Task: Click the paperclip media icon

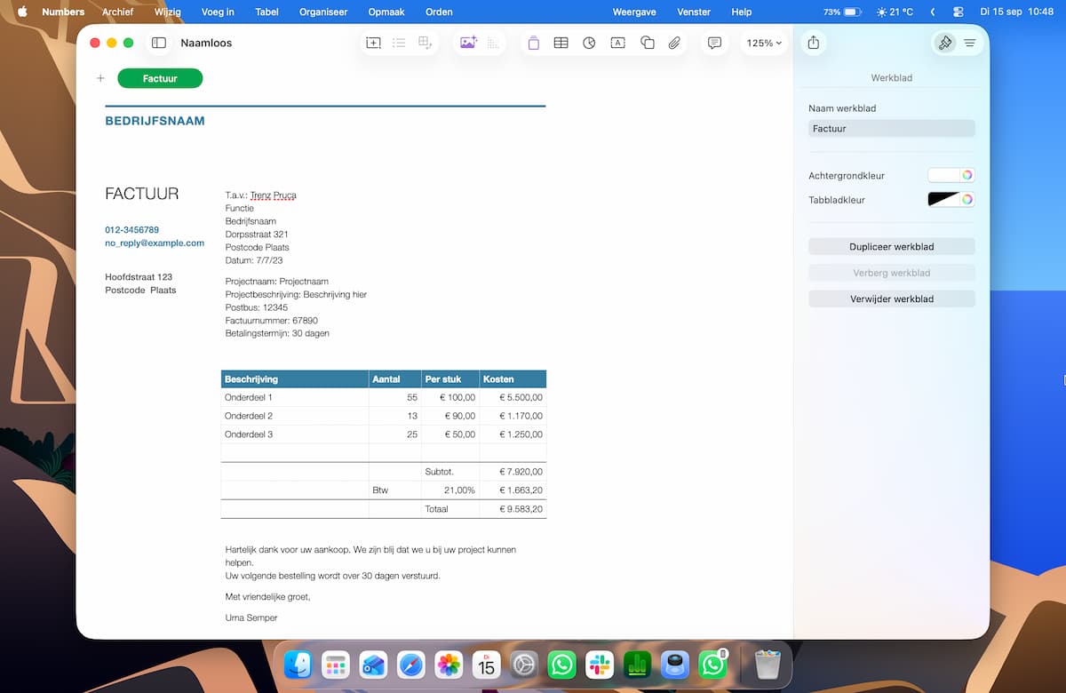Action: point(674,43)
